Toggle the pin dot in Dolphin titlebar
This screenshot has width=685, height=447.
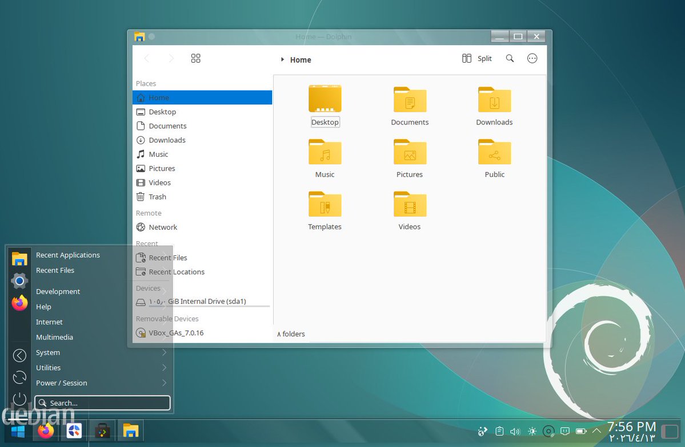151,36
